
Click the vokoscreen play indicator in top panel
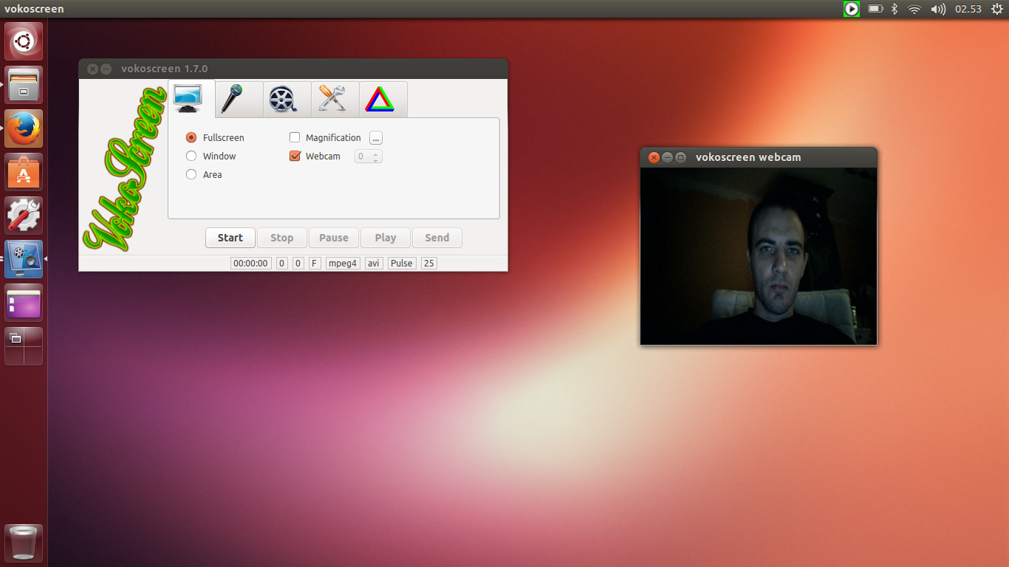click(x=852, y=9)
